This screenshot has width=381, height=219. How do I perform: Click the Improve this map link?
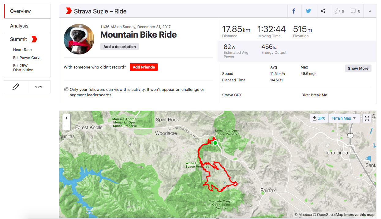(x=360, y=214)
